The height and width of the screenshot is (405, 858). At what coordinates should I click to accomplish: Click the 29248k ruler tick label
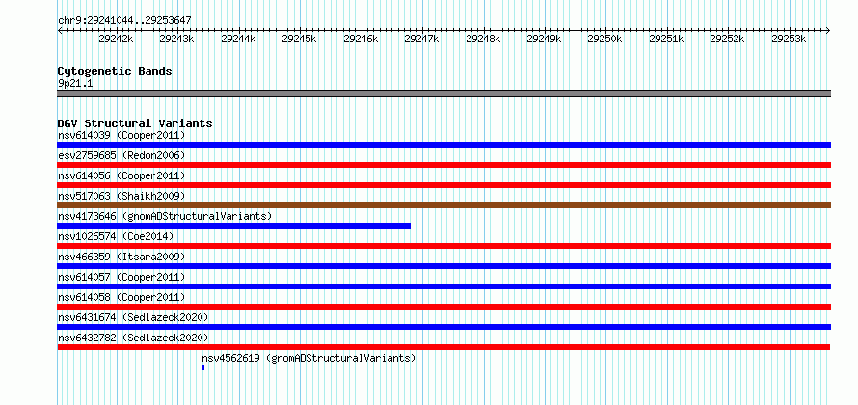(483, 39)
